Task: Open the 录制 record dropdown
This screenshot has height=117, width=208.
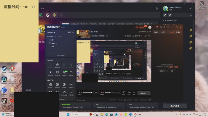Action: (129, 93)
